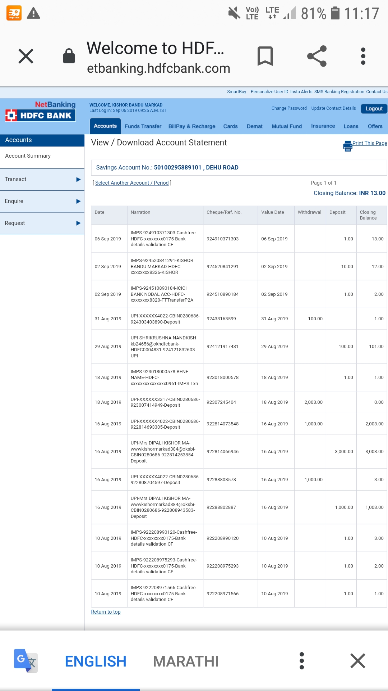Click the 2,003.00 withdrawal amount
The width and height of the screenshot is (388, 691).
pos(313,402)
